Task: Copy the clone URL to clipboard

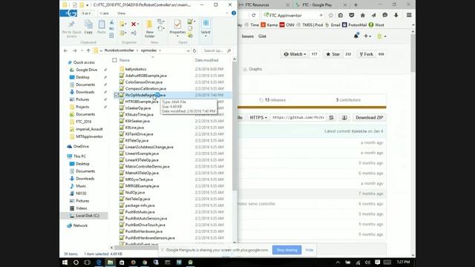Action: tap(332, 117)
